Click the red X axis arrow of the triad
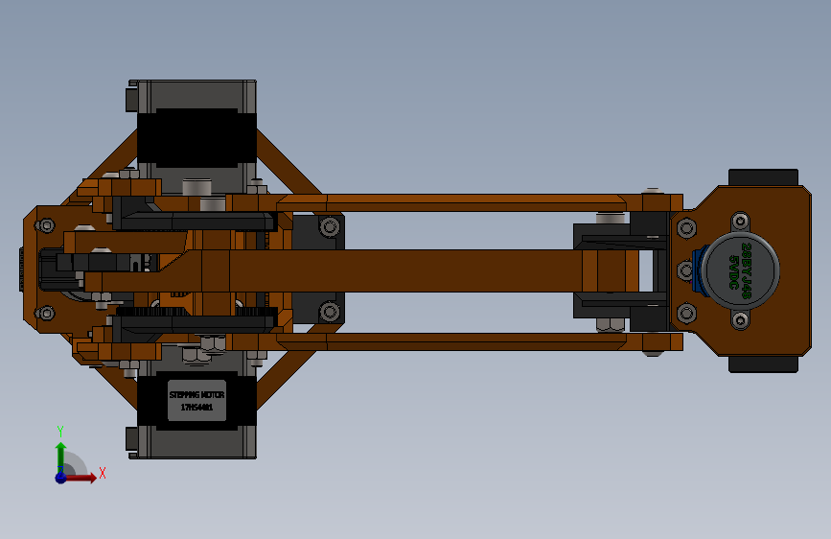 coord(81,478)
